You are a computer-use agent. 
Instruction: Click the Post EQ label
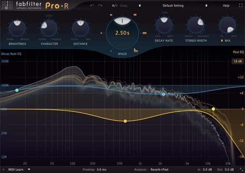(238, 52)
